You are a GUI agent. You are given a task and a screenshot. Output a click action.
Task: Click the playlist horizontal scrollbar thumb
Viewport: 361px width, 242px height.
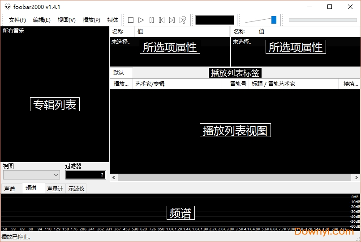click(234, 178)
